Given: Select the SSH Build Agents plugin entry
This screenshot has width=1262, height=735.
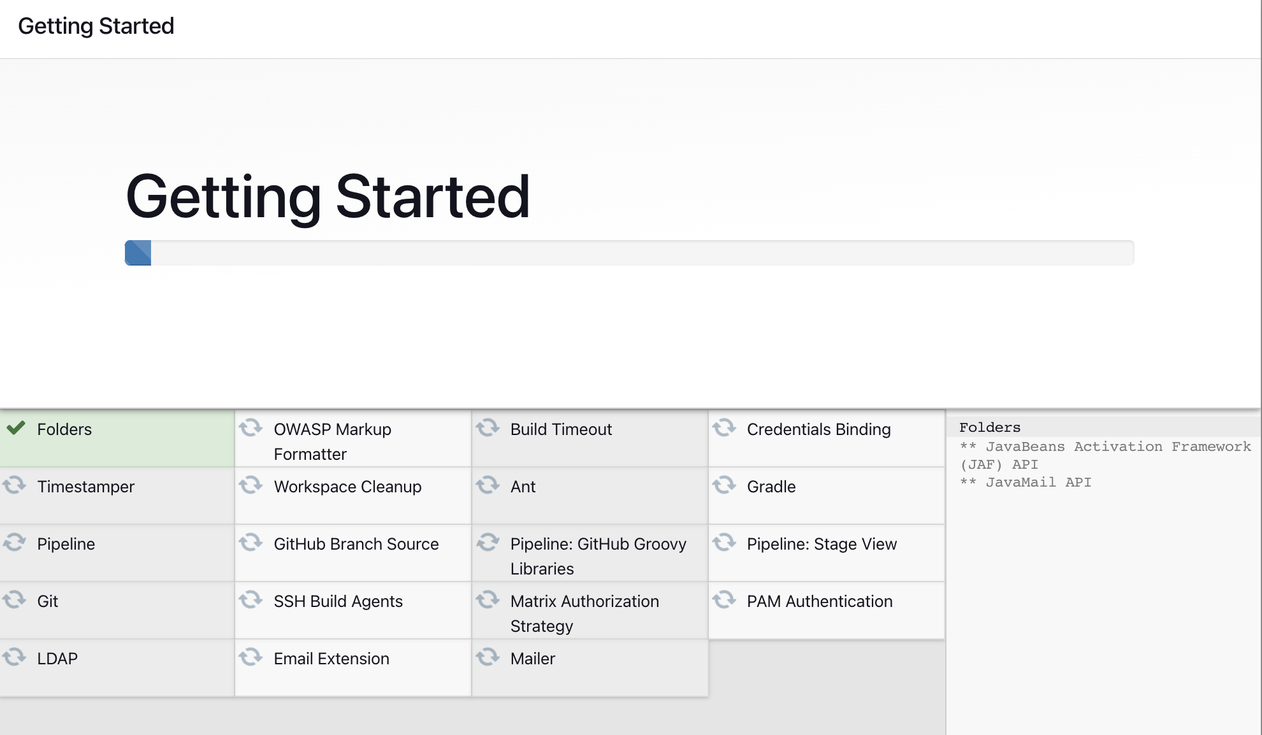Looking at the screenshot, I should 338,600.
